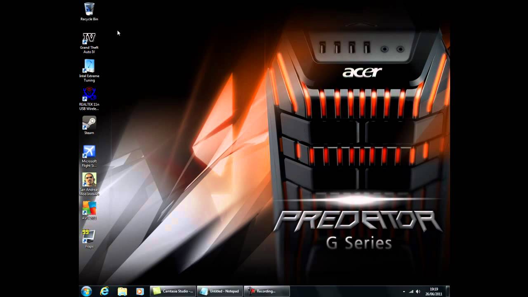Viewport: 528px width, 297px height.
Task: Open the Windows Start menu orb
Action: (87, 291)
